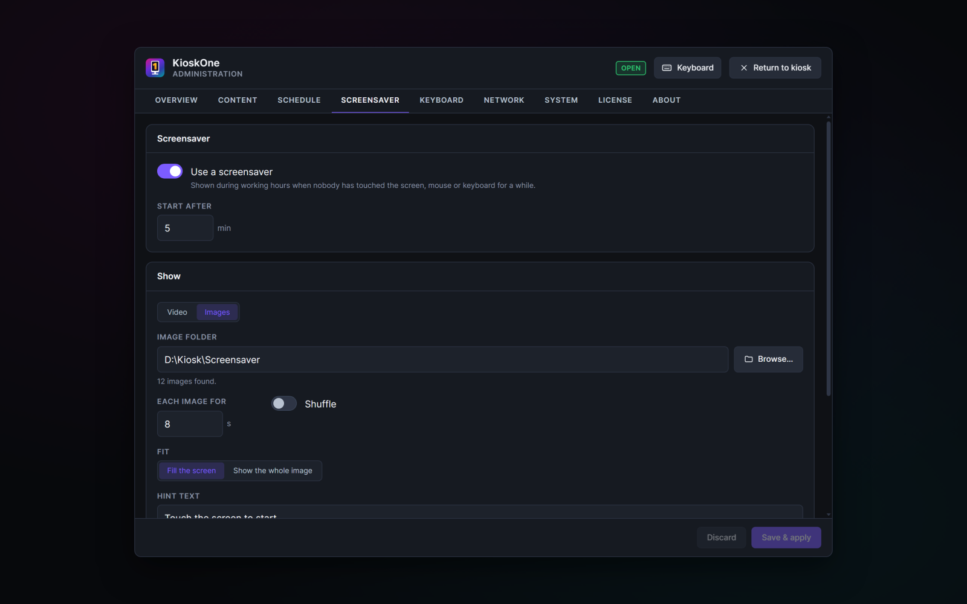Click the '12 images found.' text
The width and height of the screenshot is (967, 604).
tap(187, 382)
